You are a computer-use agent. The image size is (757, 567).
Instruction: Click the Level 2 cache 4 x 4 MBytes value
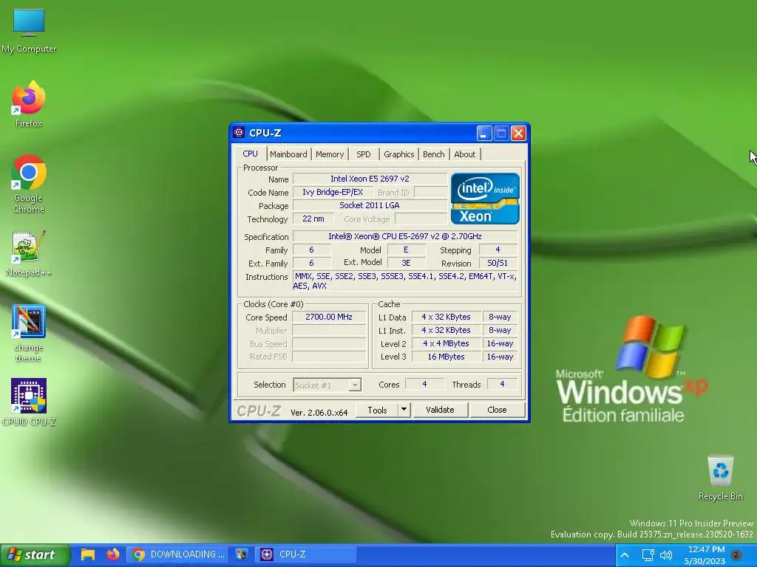click(446, 343)
